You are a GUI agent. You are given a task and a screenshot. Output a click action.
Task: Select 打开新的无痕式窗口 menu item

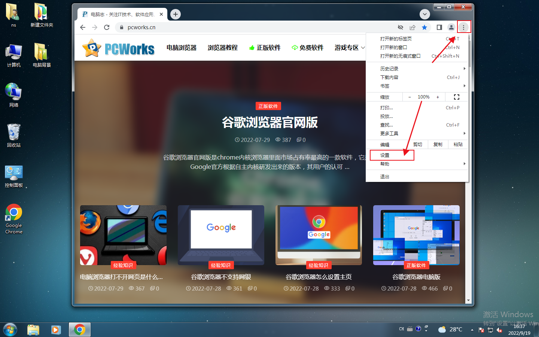417,56
